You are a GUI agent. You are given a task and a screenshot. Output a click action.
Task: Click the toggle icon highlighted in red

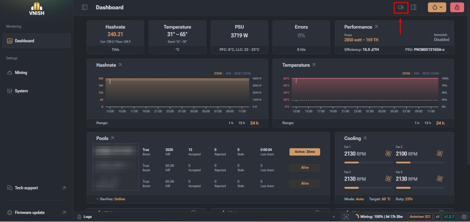tap(401, 7)
